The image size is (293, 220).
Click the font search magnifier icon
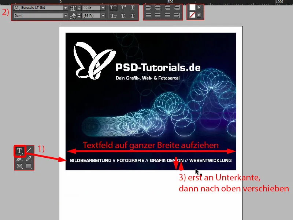pyautogui.click(x=16, y=8)
